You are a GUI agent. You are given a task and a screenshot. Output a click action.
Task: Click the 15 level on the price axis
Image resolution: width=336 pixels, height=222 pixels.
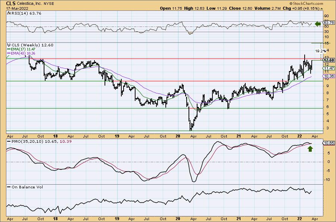click(327, 43)
